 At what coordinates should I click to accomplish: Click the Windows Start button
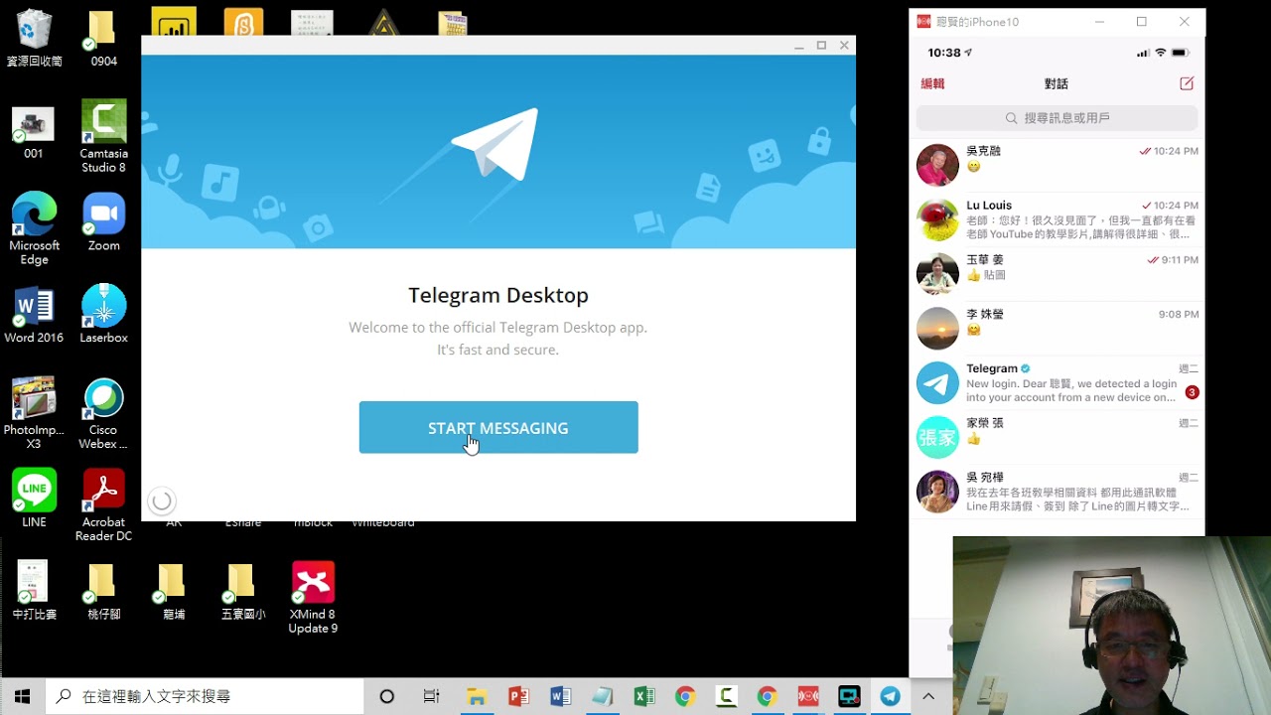(22, 696)
